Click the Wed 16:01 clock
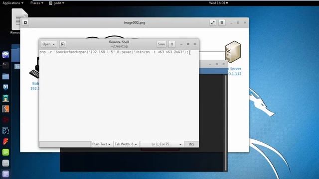The image size is (319, 179). 218,3
